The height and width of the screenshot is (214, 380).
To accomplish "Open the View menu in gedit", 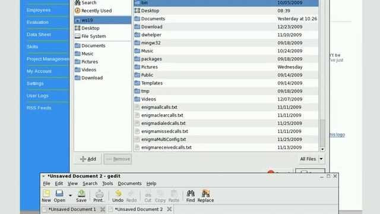I will [x=72, y=184].
